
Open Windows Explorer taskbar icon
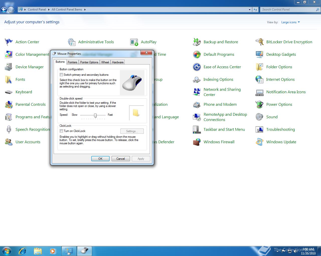point(38,251)
